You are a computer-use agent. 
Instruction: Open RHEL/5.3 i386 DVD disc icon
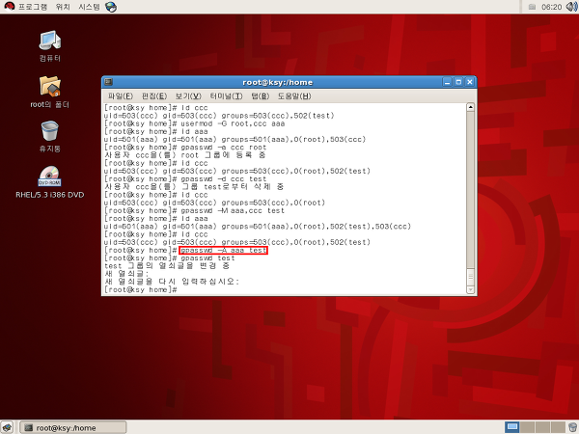point(50,182)
